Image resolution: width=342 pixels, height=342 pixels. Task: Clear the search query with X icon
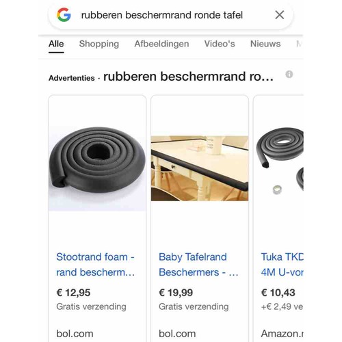pyautogui.click(x=280, y=15)
